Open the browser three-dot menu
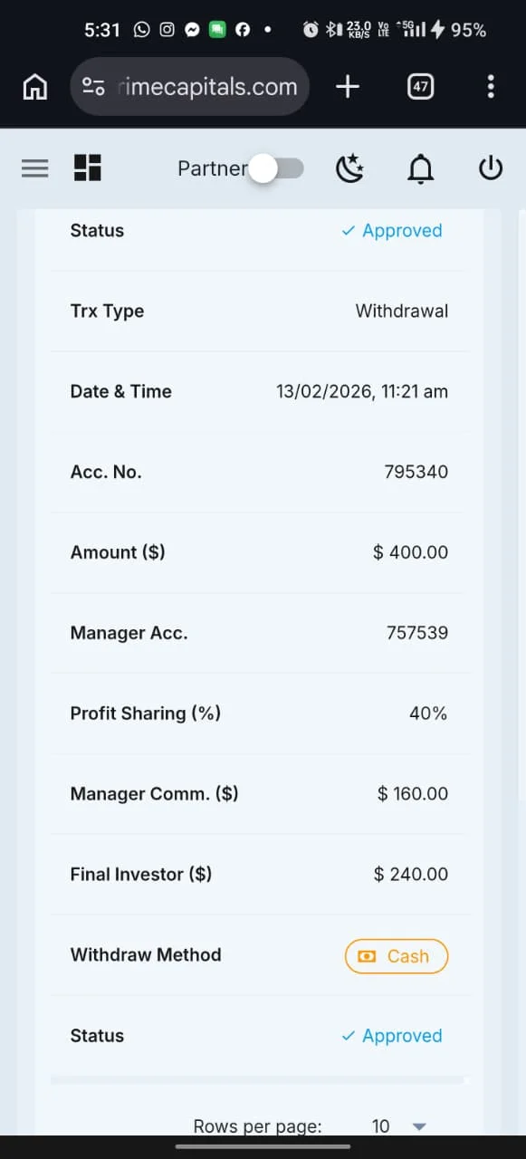 (x=491, y=87)
